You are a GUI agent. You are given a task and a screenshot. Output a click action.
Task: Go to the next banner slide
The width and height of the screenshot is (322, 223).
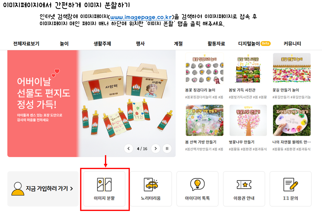(155, 148)
